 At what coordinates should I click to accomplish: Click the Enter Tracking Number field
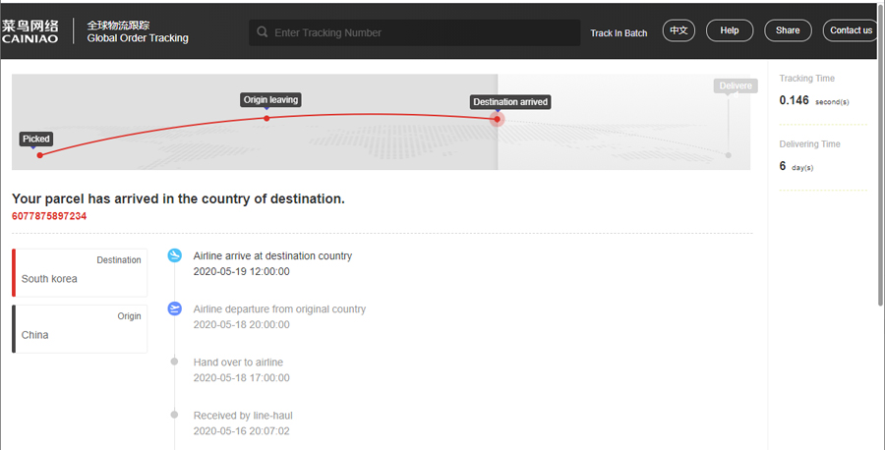pos(414,32)
